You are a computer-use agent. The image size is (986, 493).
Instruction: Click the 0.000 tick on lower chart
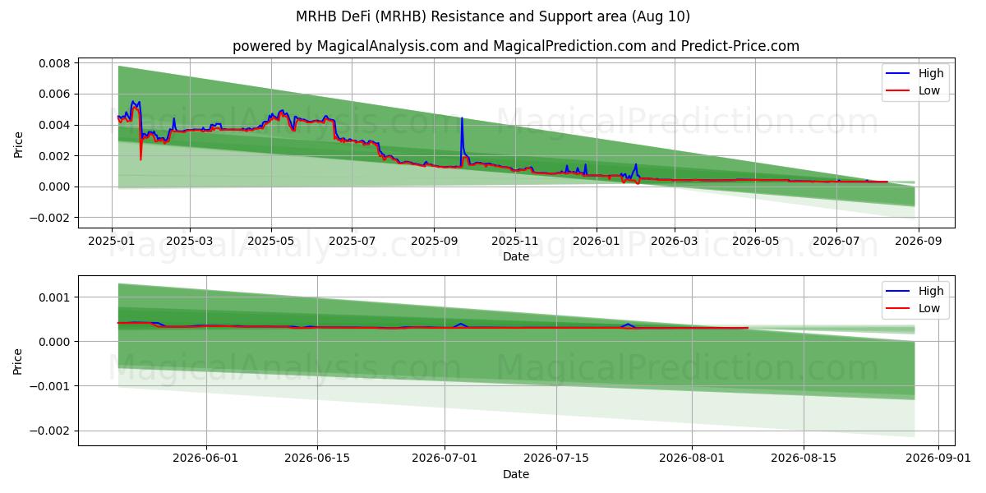(54, 341)
